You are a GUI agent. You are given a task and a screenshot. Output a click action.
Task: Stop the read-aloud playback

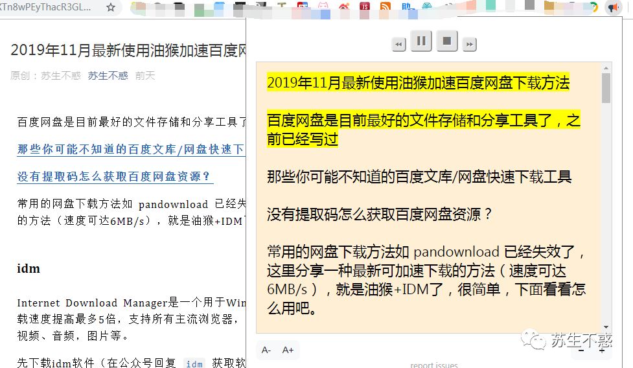coord(447,41)
